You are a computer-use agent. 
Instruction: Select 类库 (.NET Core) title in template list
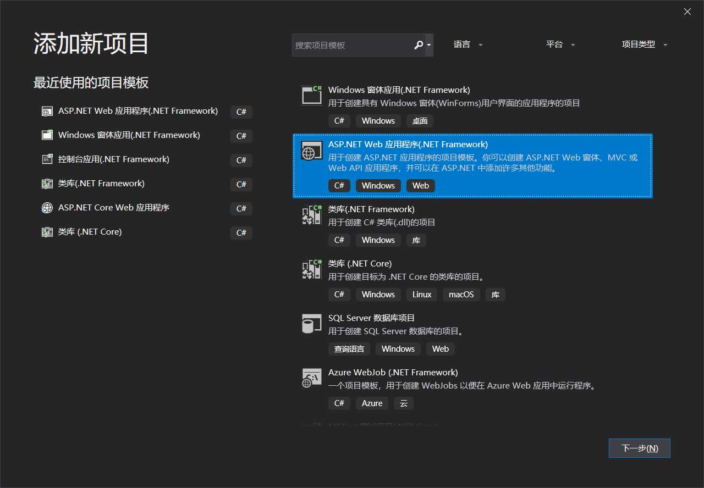pyautogui.click(x=360, y=263)
